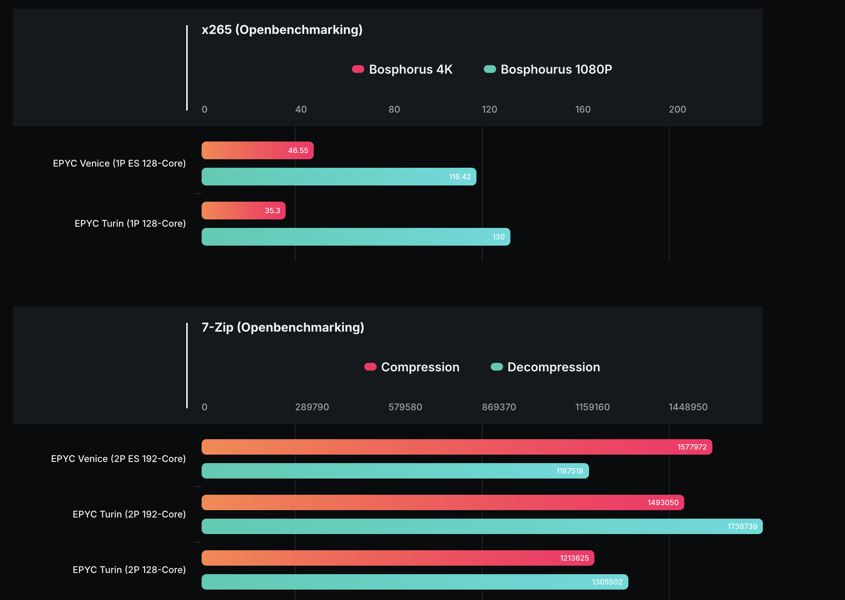This screenshot has width=845, height=600.
Task: Select the 116.42 Venice 1080P bar
Action: coord(338,177)
